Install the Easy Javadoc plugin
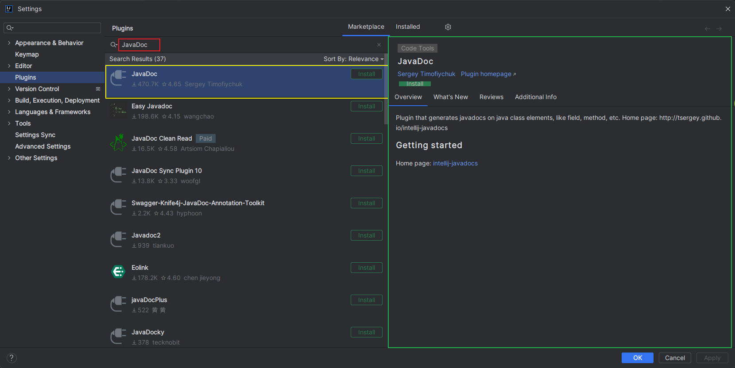735x368 pixels. pyautogui.click(x=367, y=106)
